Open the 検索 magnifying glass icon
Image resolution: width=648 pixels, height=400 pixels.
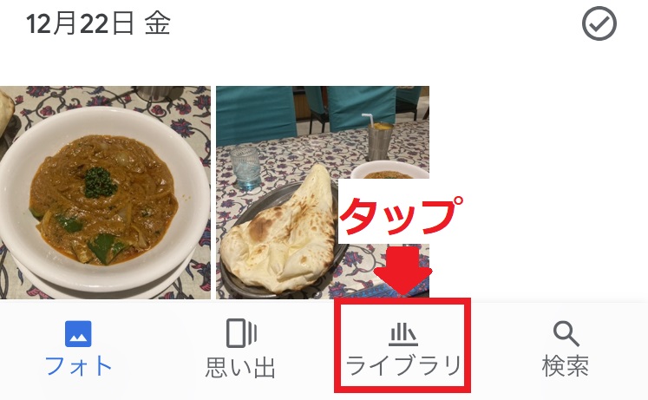pyautogui.click(x=566, y=334)
